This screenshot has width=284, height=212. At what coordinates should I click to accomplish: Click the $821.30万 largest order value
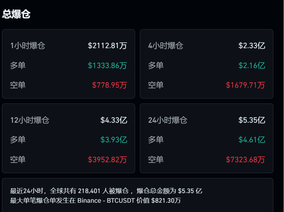click(166, 201)
